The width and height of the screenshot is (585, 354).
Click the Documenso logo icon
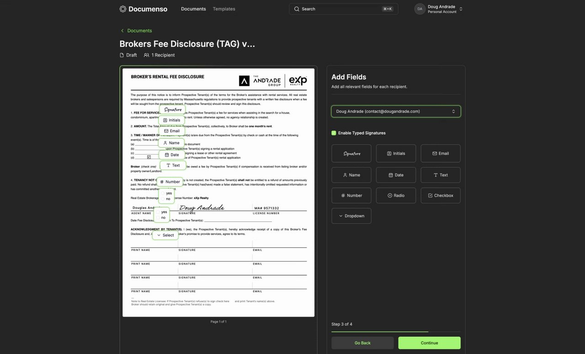point(123,9)
